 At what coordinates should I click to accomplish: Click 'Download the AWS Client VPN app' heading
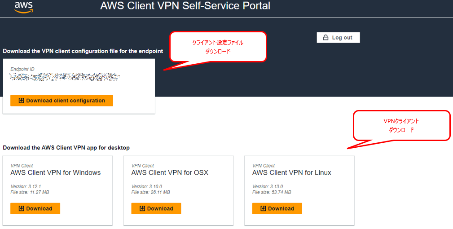click(x=66, y=148)
